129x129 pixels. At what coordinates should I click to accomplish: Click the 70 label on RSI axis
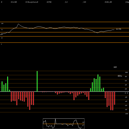click(x=2, y=30)
